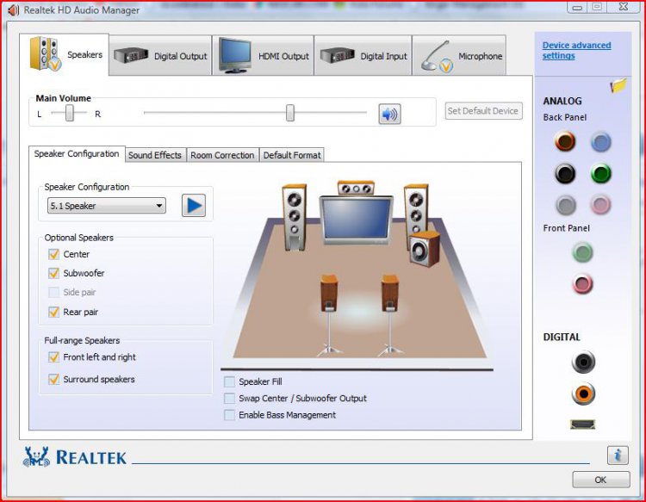Click the Set Default Device button

[483, 111]
